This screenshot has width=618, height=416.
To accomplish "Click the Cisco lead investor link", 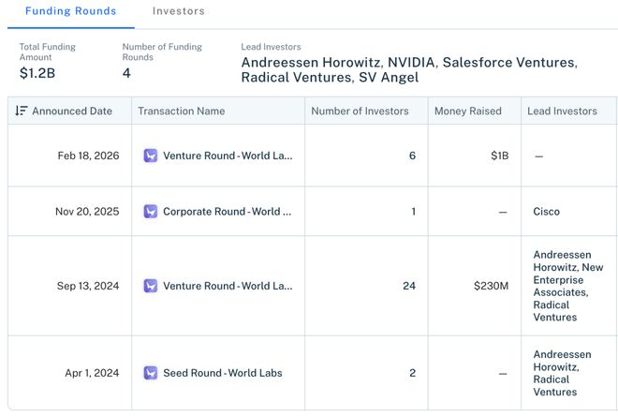I will 547,212.
